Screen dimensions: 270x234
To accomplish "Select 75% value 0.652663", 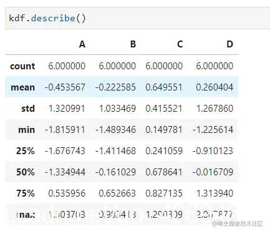I will click(117, 193).
